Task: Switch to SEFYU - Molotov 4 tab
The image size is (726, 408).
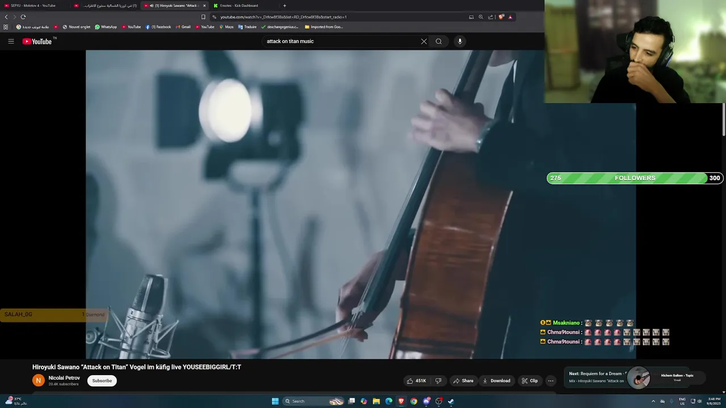Action: [x=34, y=6]
